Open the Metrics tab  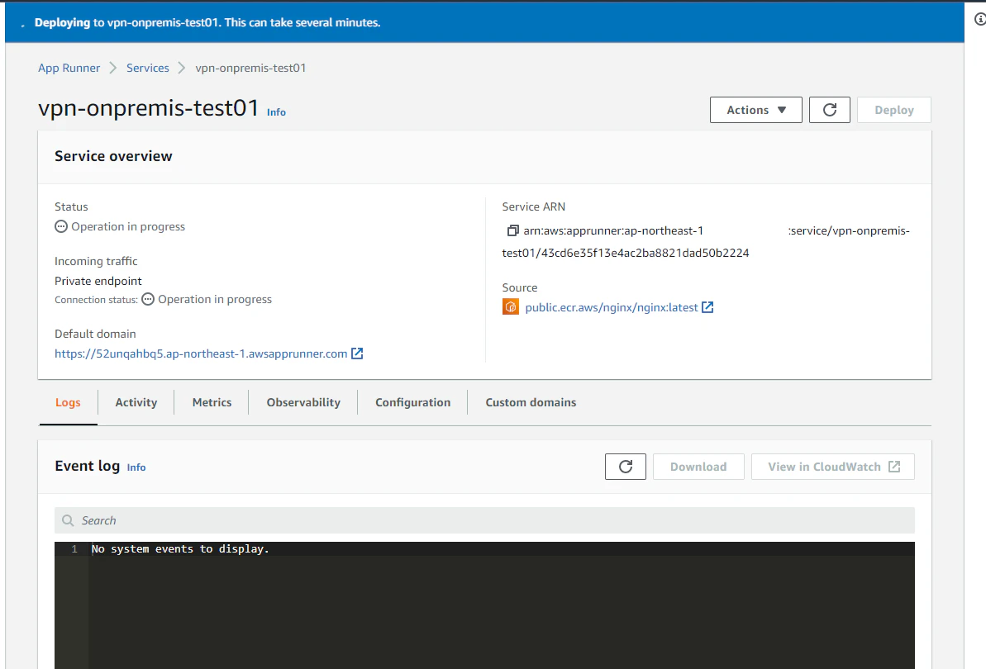point(212,403)
